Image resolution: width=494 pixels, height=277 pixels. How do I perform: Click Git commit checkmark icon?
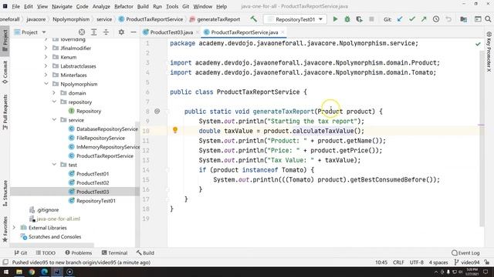tap(411, 19)
